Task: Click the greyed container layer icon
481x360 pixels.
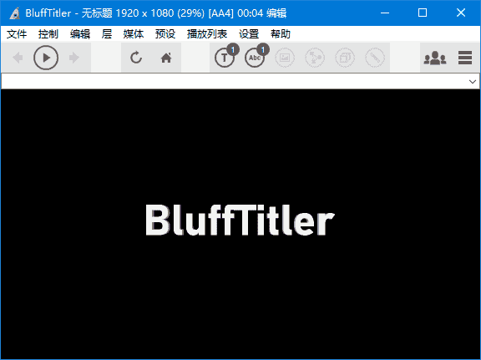Action: 345,58
